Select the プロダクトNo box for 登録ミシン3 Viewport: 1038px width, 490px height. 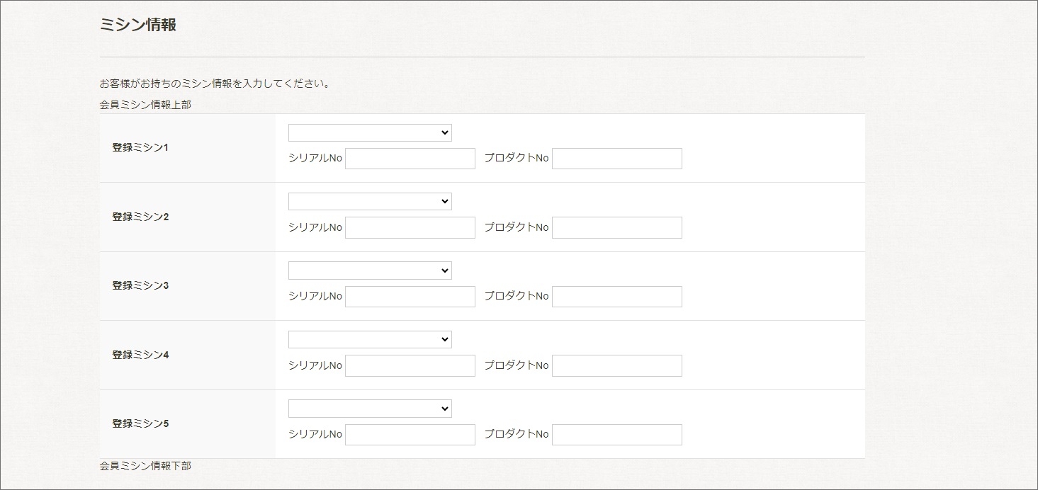click(x=616, y=297)
